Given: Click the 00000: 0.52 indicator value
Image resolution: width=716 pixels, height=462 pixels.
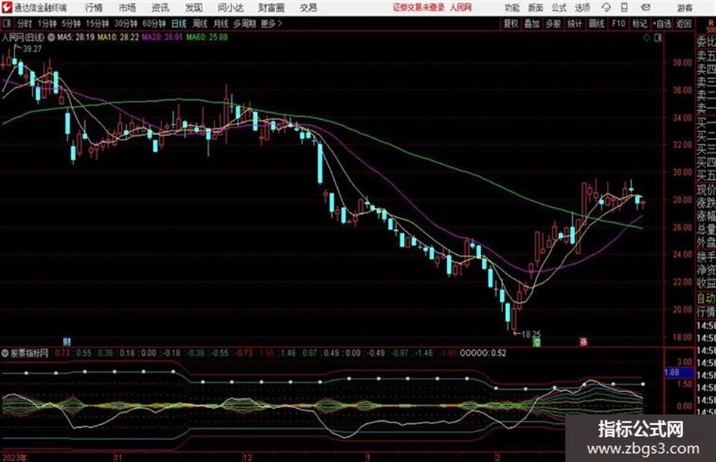Looking at the screenshot, I should click(x=483, y=353).
